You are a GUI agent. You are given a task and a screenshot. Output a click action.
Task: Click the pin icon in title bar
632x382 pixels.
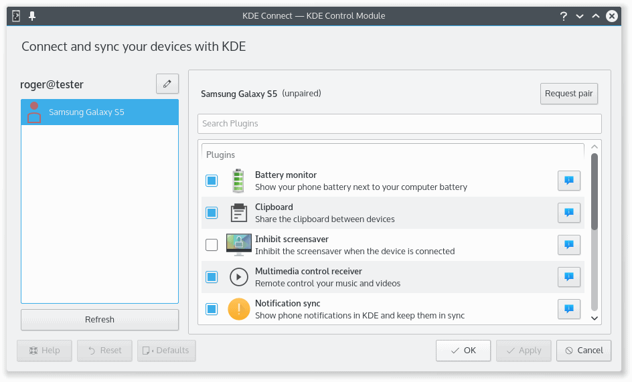click(x=32, y=16)
